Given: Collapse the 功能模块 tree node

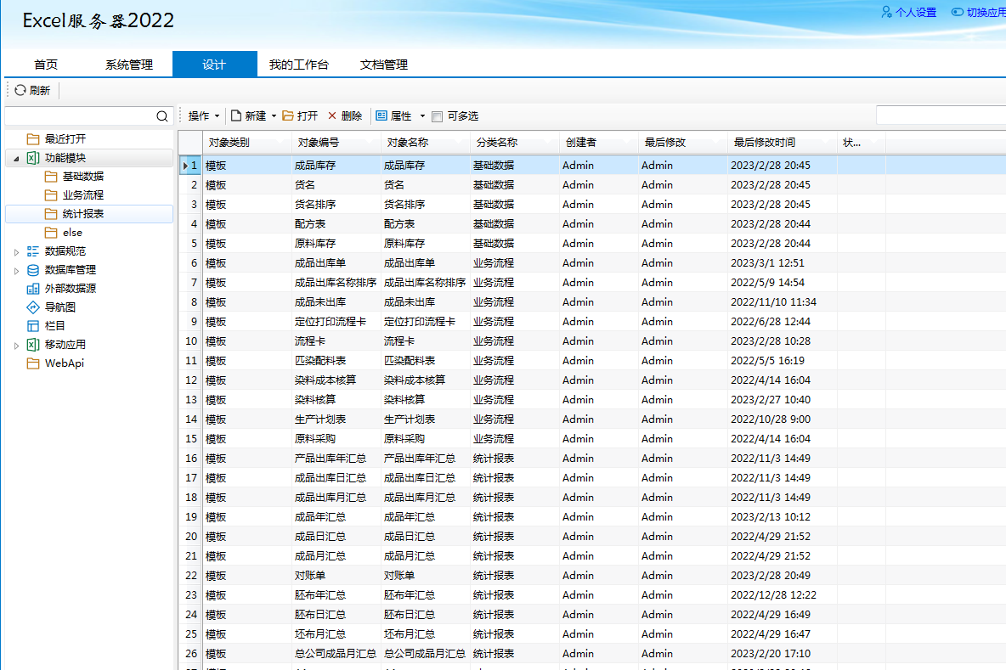Looking at the screenshot, I should [x=16, y=159].
